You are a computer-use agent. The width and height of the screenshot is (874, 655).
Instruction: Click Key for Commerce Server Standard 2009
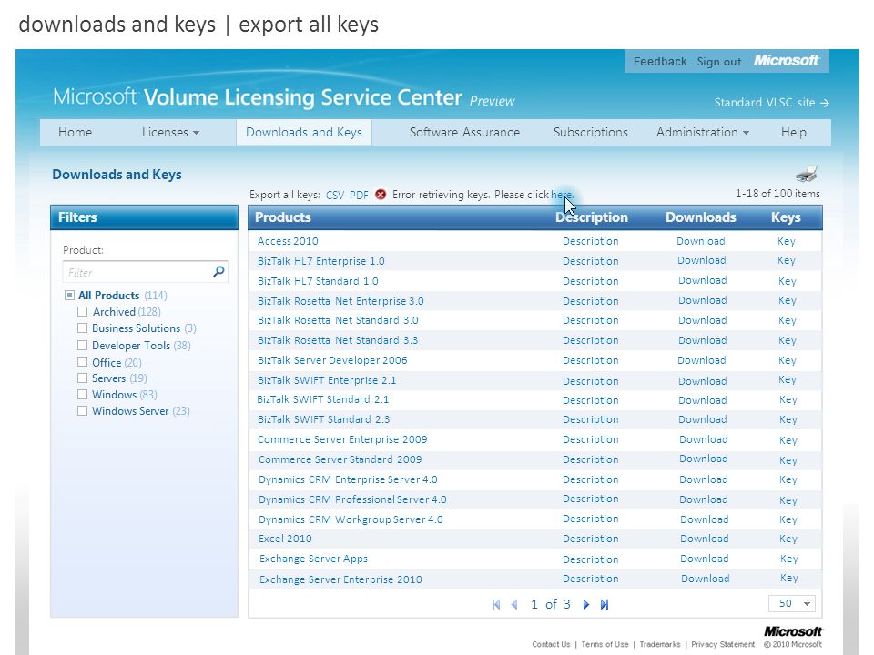(x=788, y=460)
